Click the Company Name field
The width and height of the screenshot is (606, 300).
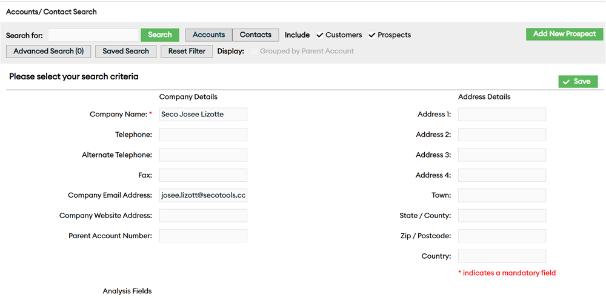tap(203, 115)
